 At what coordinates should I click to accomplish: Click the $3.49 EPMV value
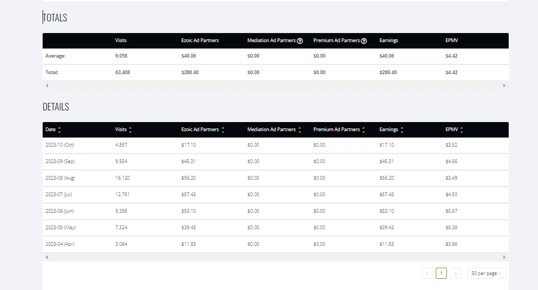tap(451, 178)
